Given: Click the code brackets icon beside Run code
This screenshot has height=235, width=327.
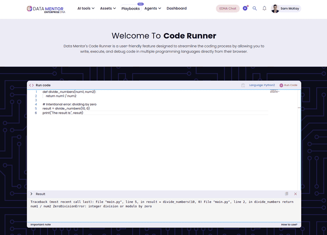Looking at the screenshot, I should pyautogui.click(x=31, y=85).
